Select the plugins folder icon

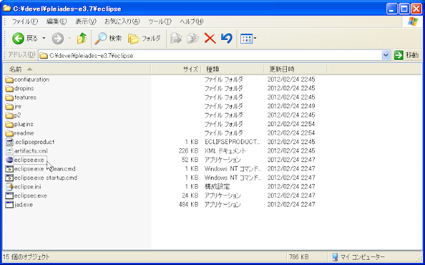pyautogui.click(x=9, y=124)
